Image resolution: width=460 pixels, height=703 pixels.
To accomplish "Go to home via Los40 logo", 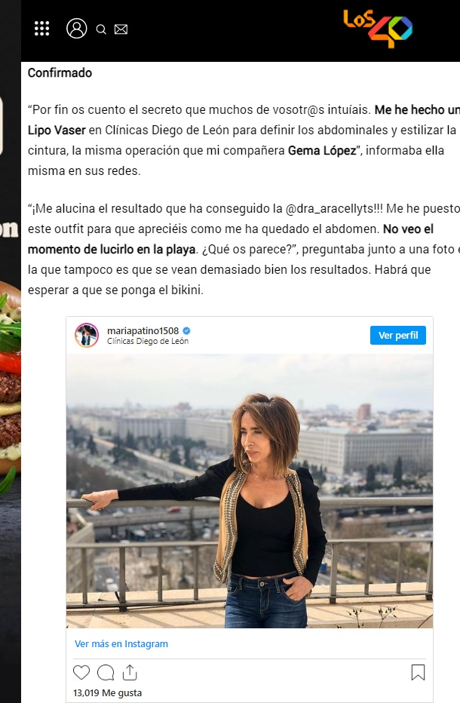I will coord(378,28).
